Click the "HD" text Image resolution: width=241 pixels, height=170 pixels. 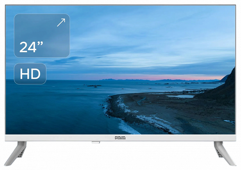pos(30,74)
